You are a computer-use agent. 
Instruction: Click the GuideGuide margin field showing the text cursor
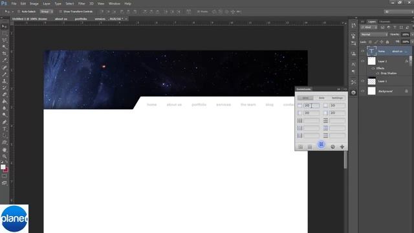click(311, 105)
